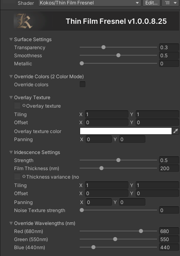Click the Transparency slider handle

click(x=103, y=47)
